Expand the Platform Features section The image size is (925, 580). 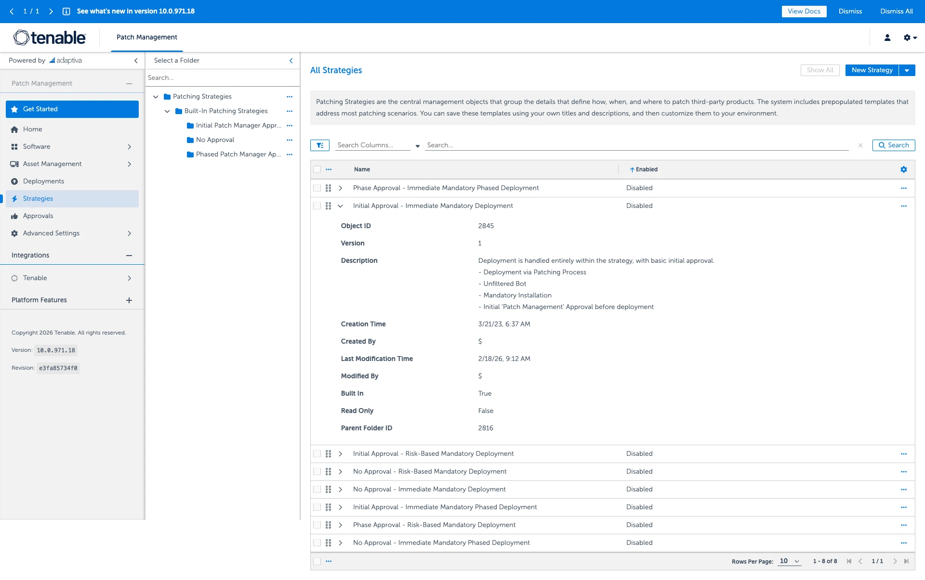coord(129,300)
